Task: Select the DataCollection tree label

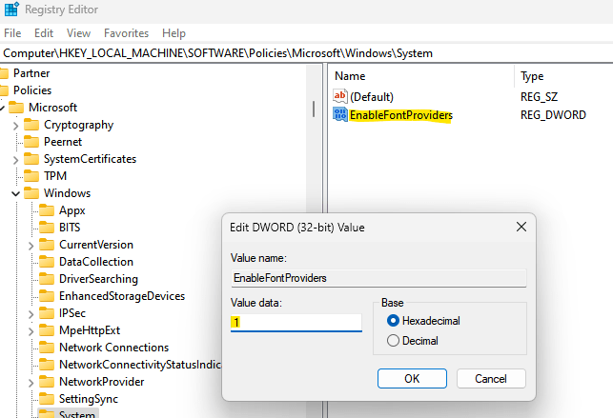Action: tap(96, 262)
